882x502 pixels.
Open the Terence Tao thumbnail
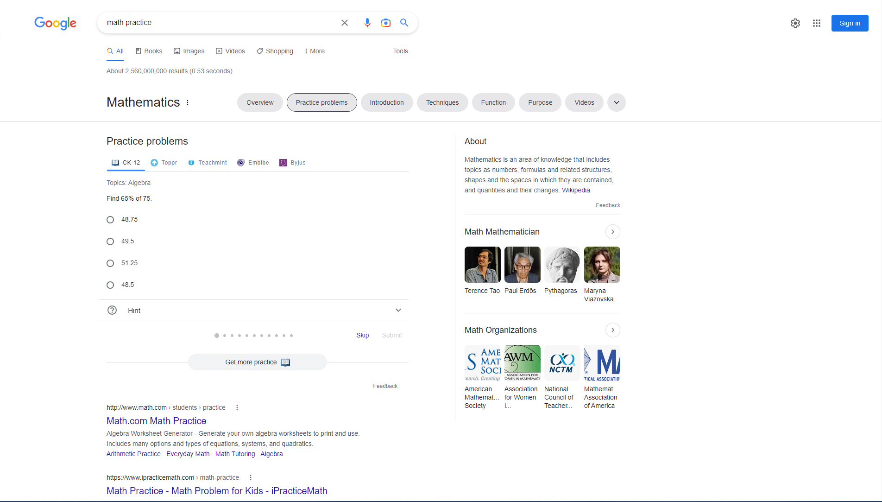click(x=482, y=265)
